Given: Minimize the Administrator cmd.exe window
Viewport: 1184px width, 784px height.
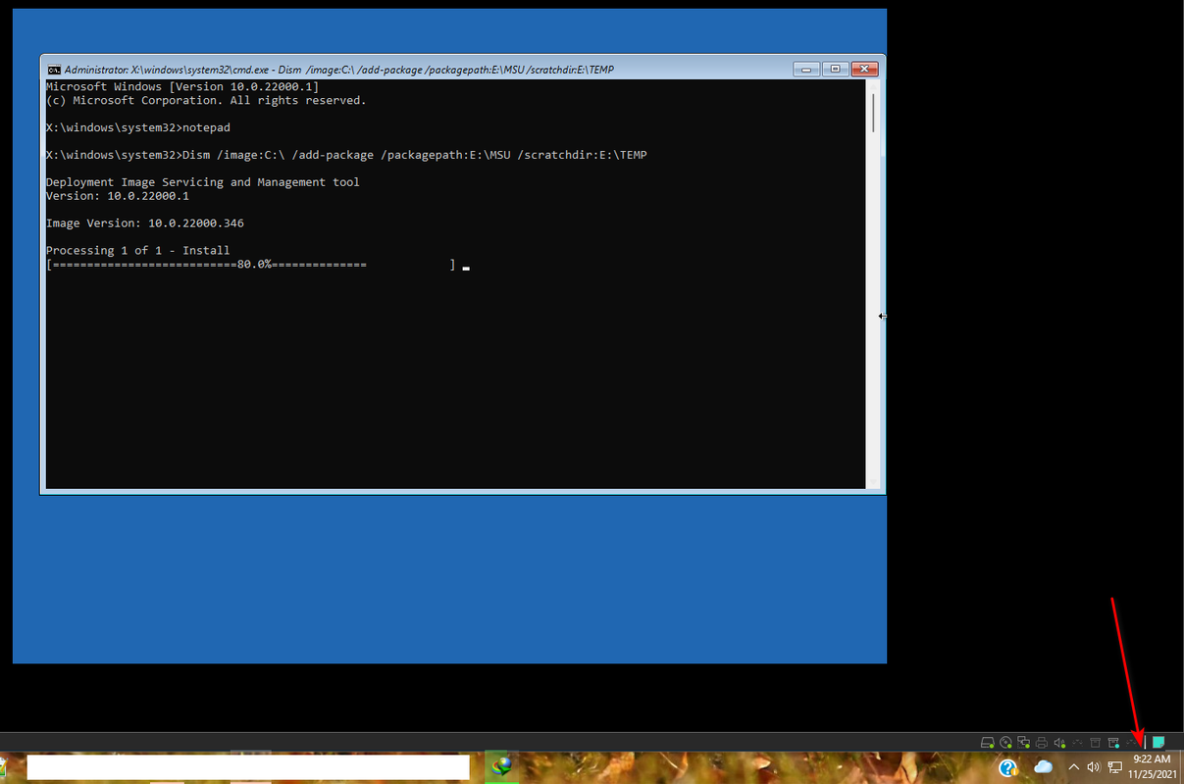Looking at the screenshot, I should [806, 69].
